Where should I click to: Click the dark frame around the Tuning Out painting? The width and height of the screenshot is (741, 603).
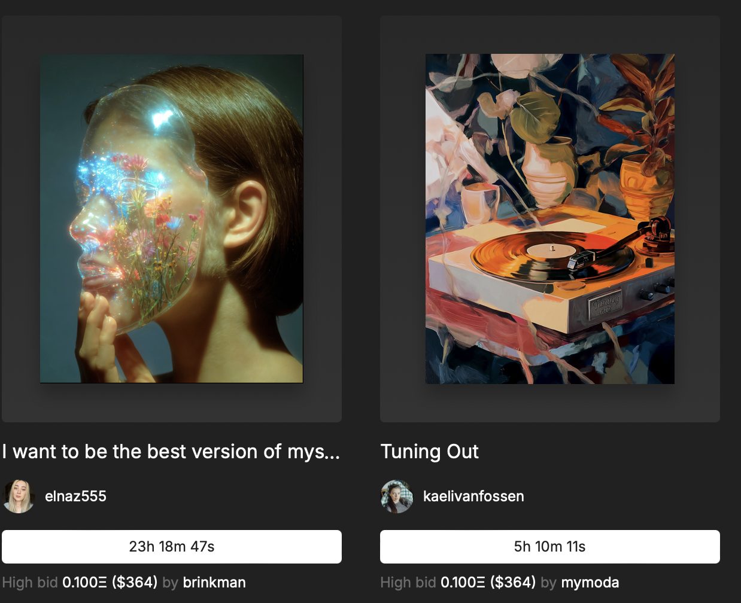point(549,403)
